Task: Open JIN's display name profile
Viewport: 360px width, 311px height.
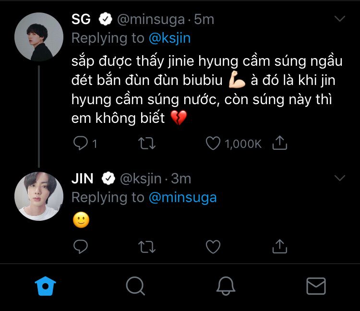Action: tap(83, 179)
